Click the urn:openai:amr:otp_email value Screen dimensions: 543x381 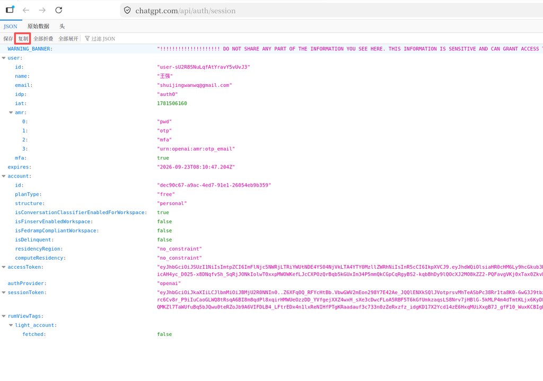click(196, 149)
